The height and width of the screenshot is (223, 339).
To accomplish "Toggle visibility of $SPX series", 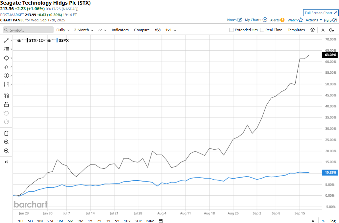I will pyautogui.click(x=49, y=41).
